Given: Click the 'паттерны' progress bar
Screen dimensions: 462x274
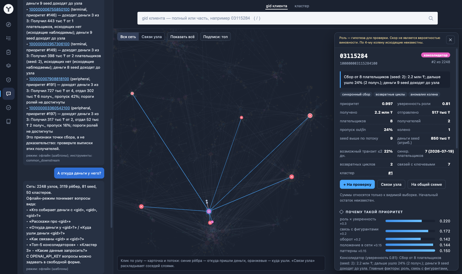Looking at the screenshot, I should (410, 251).
